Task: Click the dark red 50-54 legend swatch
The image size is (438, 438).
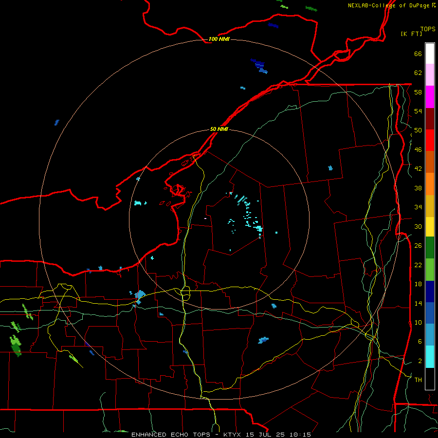Action: [430, 119]
